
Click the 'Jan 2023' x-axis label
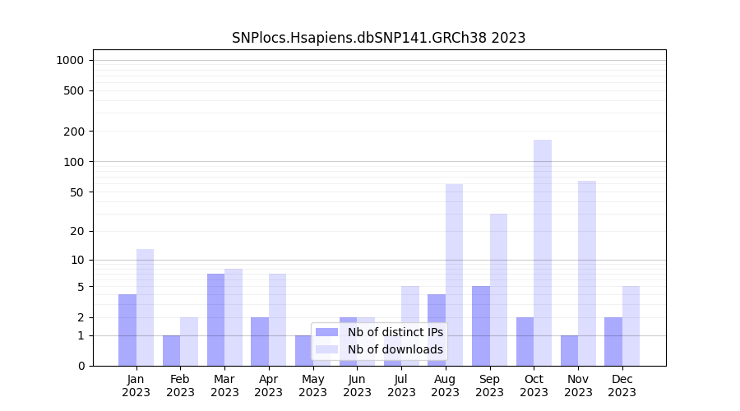click(136, 386)
